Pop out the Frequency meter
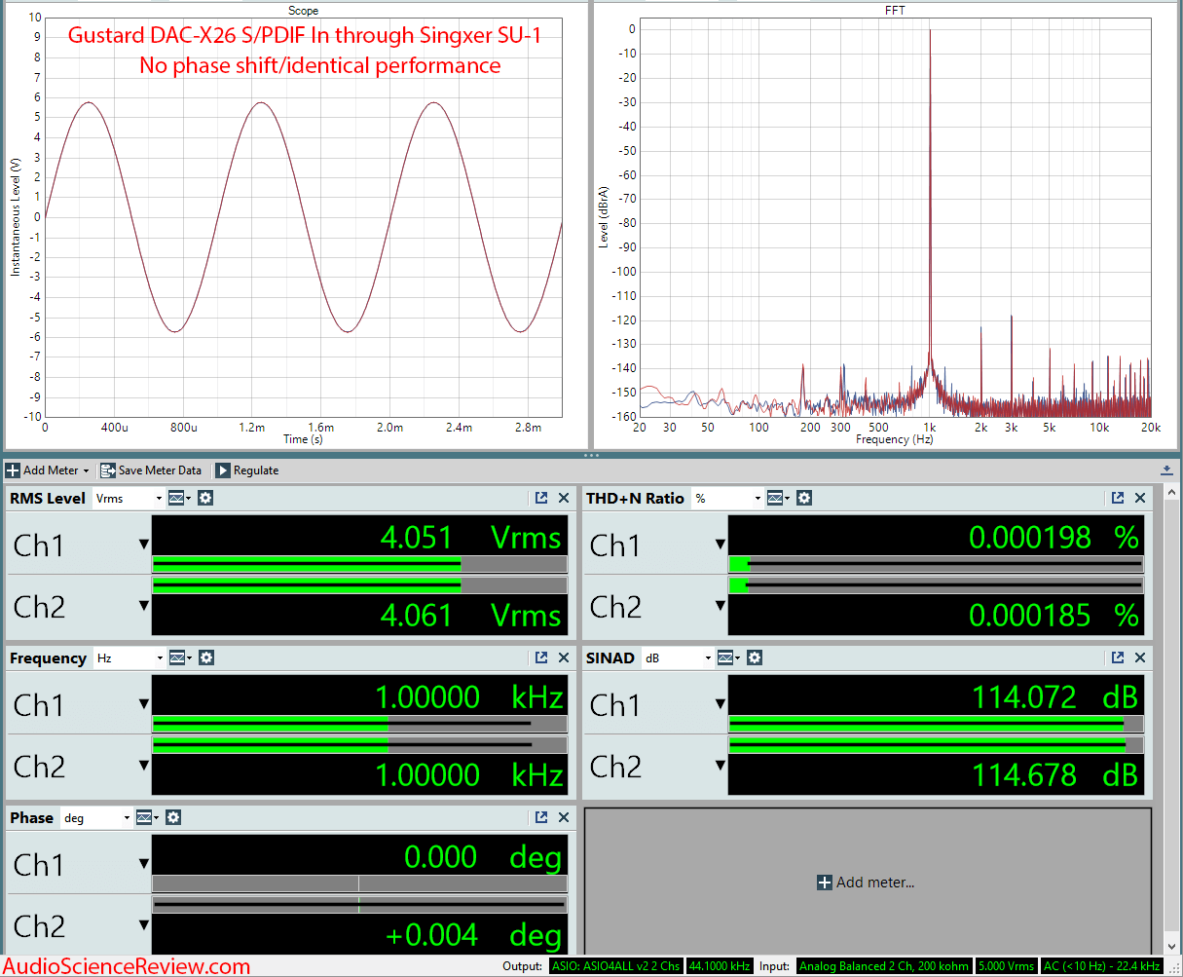This screenshot has width=1183, height=977. coord(541,658)
